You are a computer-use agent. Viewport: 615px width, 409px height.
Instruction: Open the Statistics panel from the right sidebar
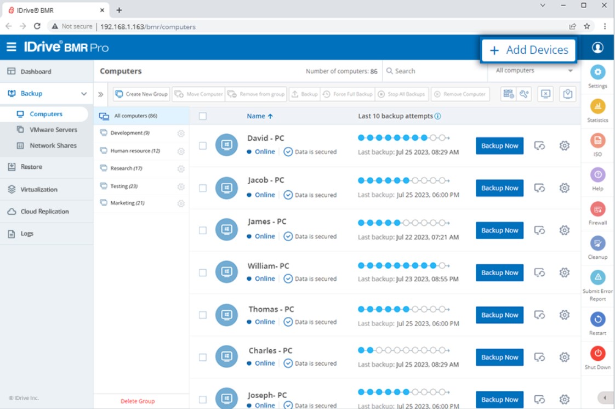click(x=597, y=105)
